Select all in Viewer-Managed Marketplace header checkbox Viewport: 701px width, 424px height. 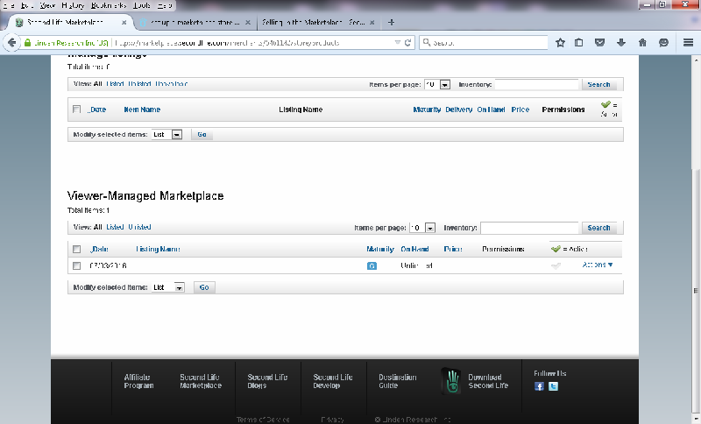[76, 249]
